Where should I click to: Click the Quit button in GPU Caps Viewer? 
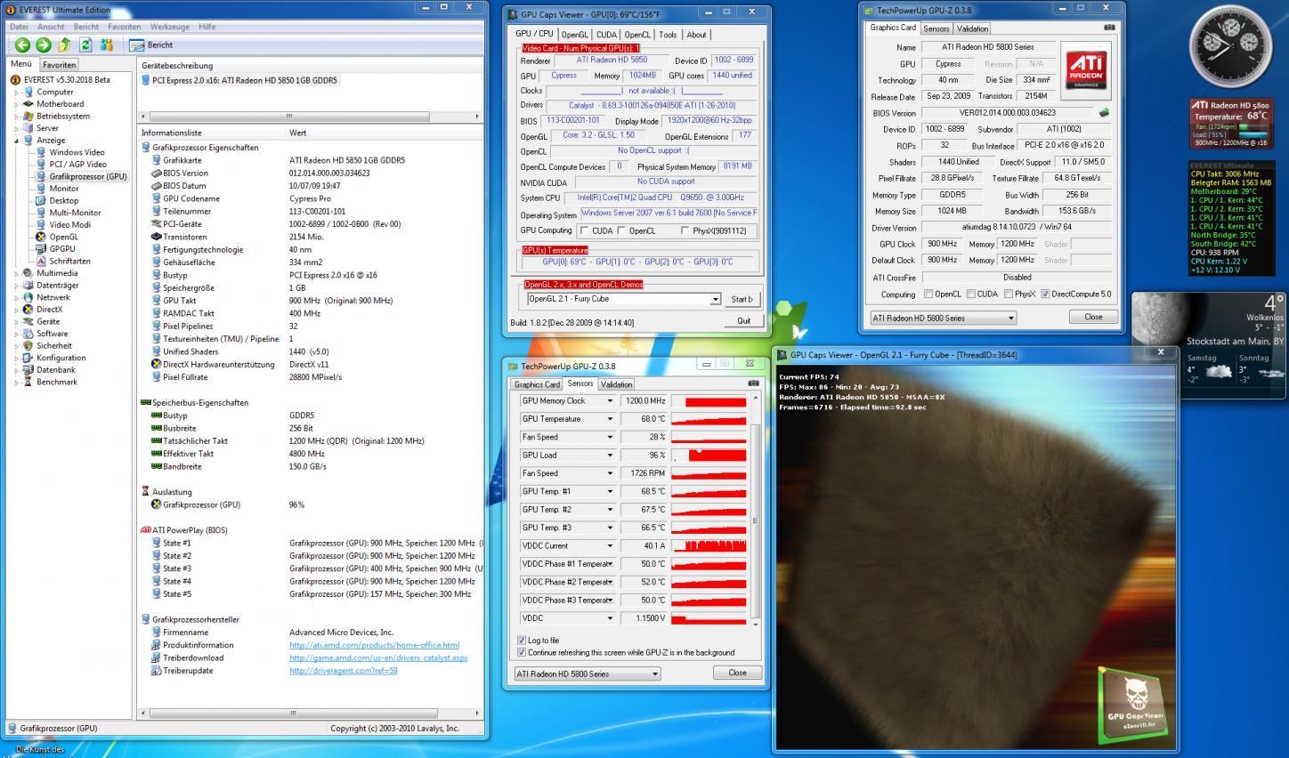click(x=743, y=320)
